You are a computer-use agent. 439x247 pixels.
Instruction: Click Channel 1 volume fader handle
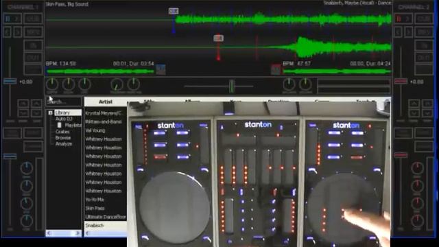(10, 156)
